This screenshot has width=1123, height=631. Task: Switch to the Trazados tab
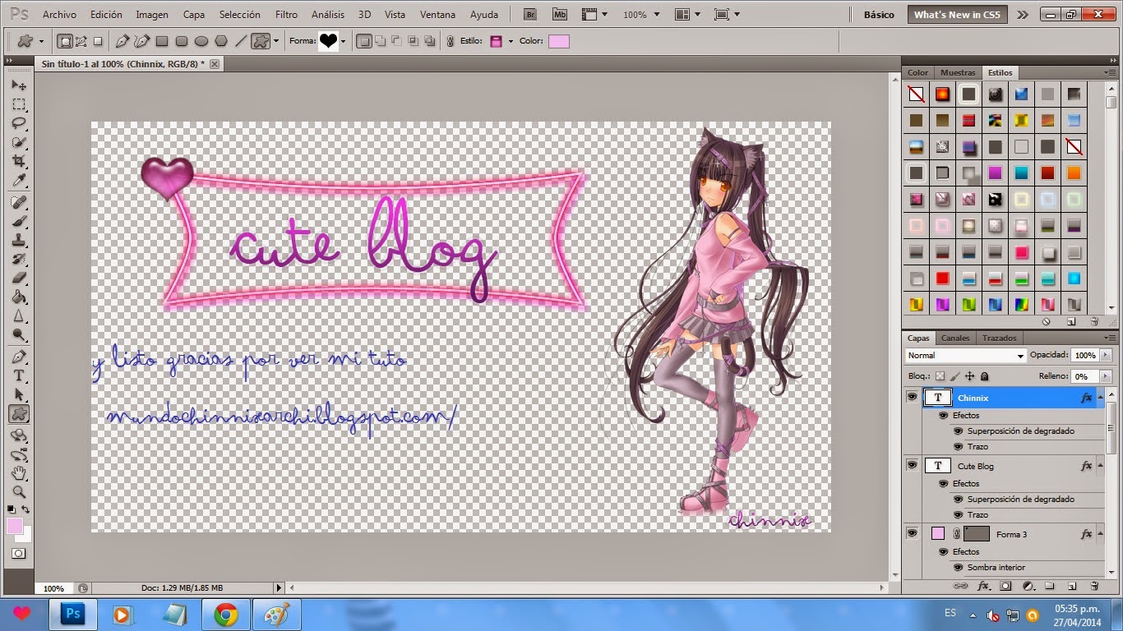(x=999, y=338)
